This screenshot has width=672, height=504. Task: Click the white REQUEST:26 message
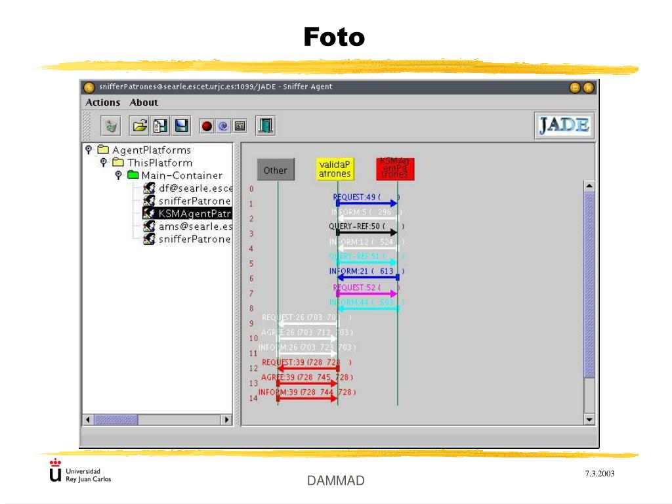[308, 324]
